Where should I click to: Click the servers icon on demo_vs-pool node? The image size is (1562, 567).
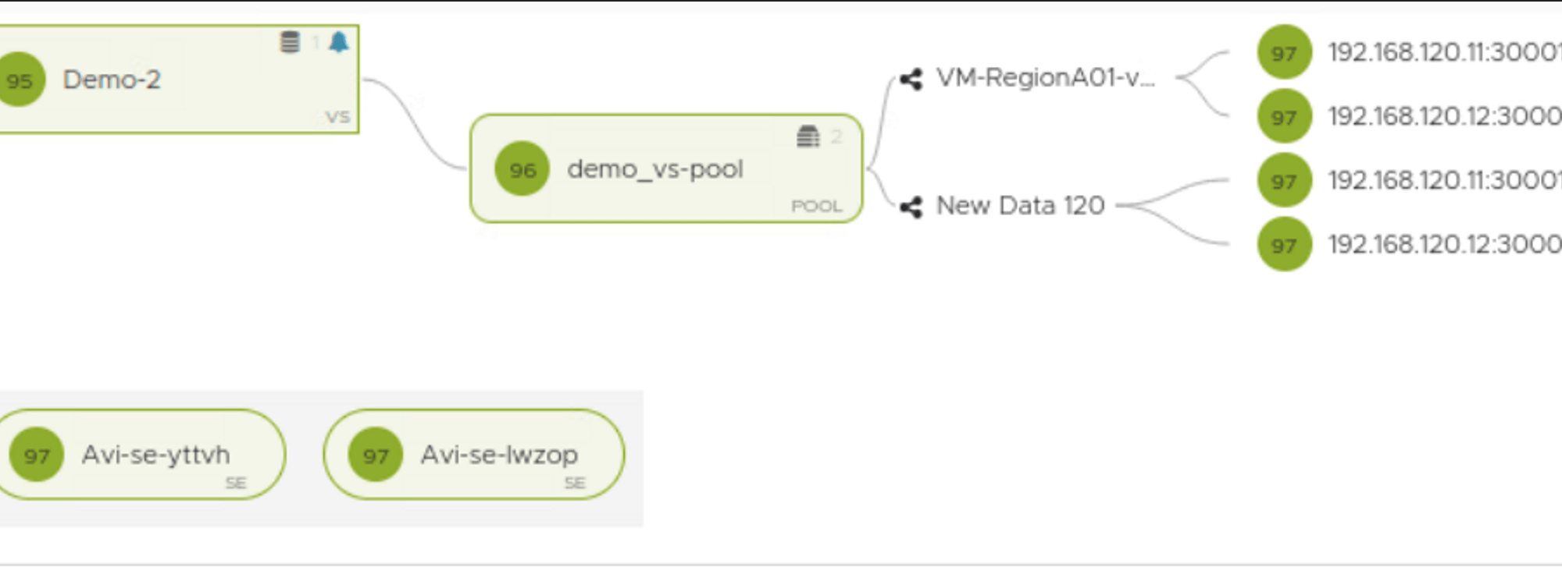(x=808, y=137)
